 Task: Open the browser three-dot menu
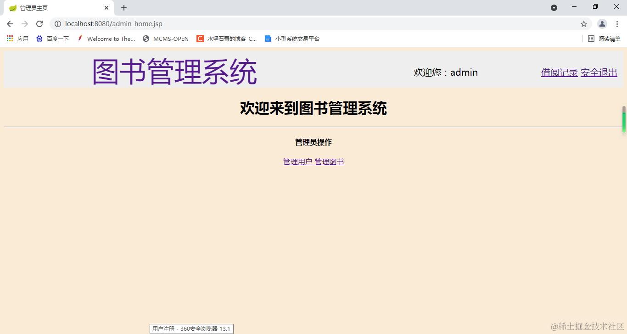pyautogui.click(x=617, y=23)
